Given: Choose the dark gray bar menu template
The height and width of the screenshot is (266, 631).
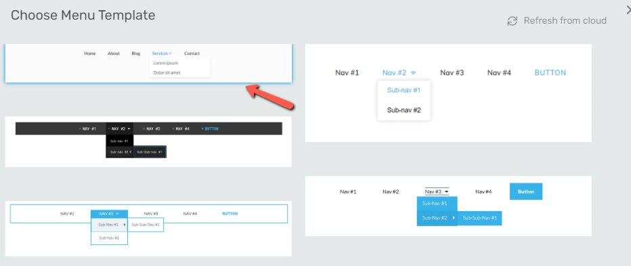Looking at the screenshot, I should (x=148, y=141).
